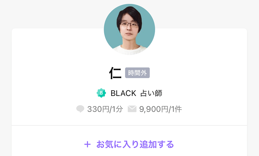Click the plus icon before お気に入り
The height and width of the screenshot is (156, 259).
(88, 144)
